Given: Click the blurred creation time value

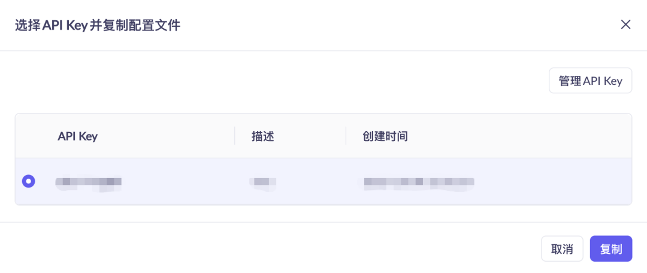Looking at the screenshot, I should tap(419, 181).
